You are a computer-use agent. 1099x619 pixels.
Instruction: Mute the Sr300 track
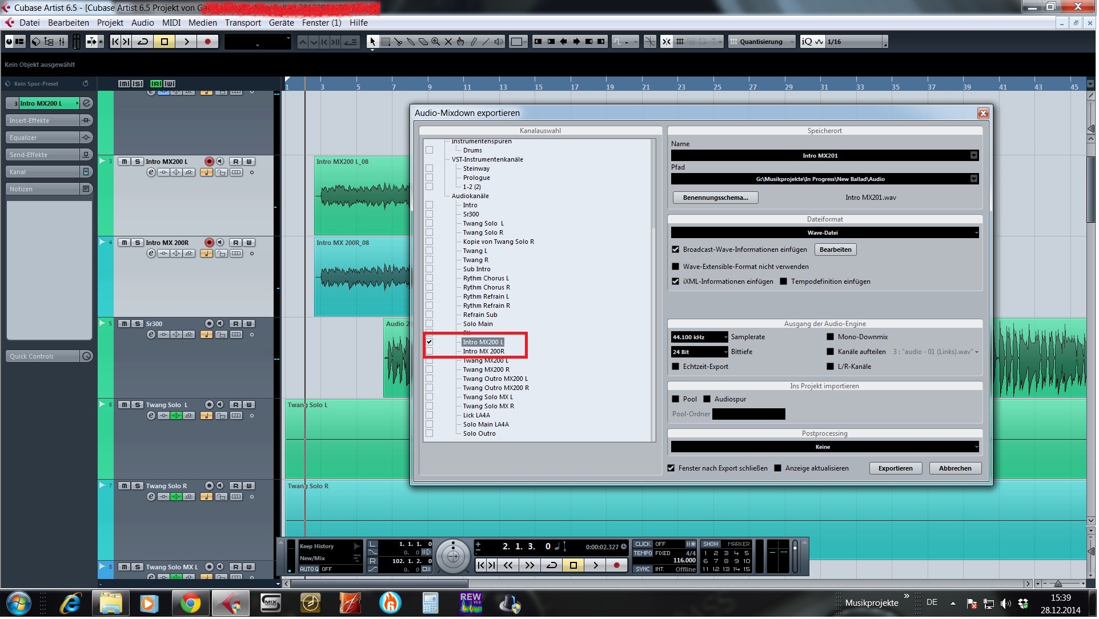125,325
